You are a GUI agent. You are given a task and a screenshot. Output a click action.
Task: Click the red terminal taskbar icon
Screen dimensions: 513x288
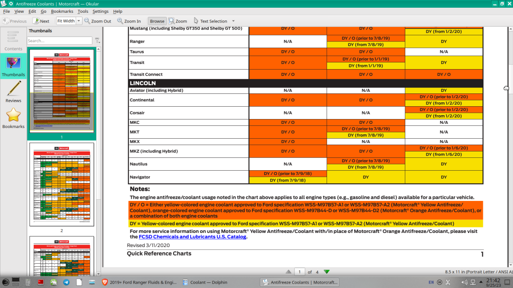coord(41,282)
